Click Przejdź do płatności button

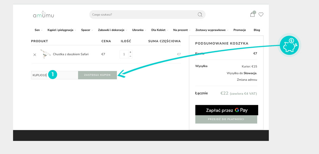point(226,119)
